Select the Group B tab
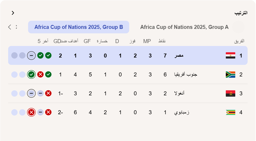This screenshot has width=256, height=141. tap(79, 27)
